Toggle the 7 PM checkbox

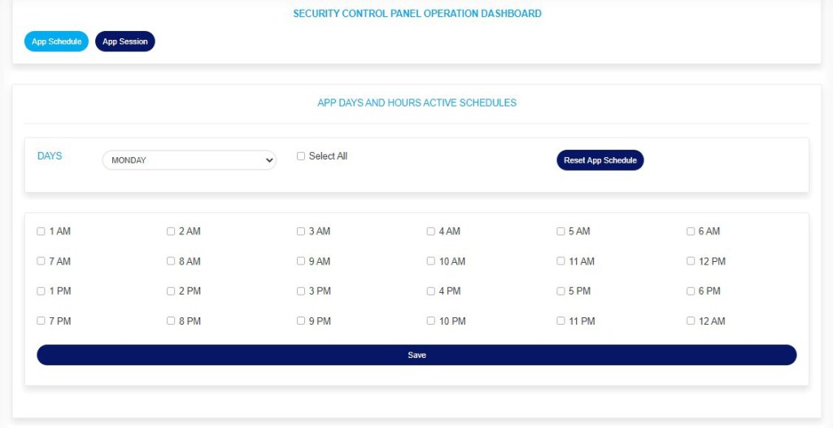click(41, 321)
